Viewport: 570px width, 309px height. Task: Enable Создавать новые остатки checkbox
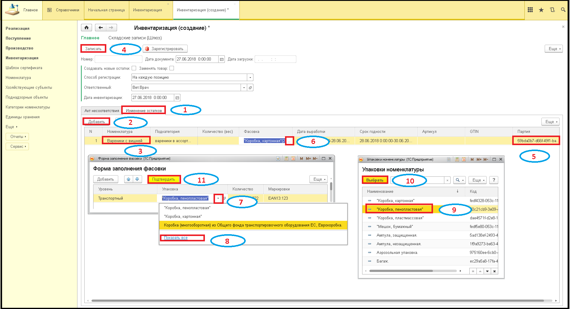click(134, 68)
